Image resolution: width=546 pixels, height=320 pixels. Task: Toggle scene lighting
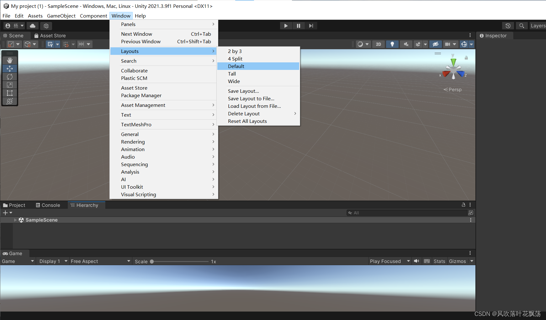[x=392, y=44]
